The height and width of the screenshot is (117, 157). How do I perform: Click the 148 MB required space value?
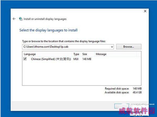137,88
